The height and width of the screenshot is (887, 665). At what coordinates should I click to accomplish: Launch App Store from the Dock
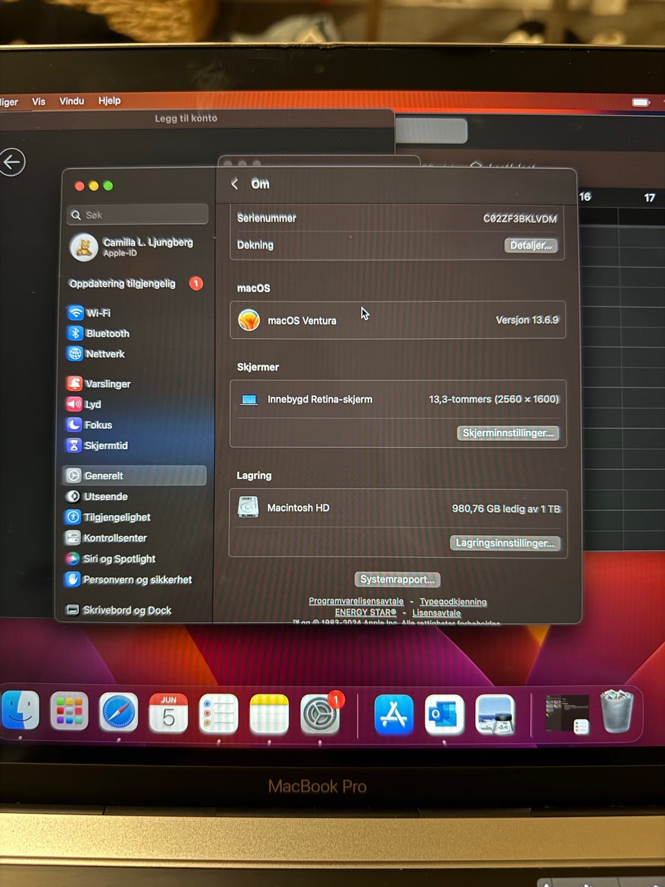[393, 714]
